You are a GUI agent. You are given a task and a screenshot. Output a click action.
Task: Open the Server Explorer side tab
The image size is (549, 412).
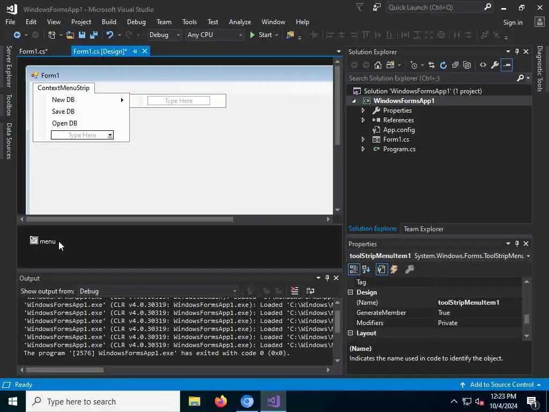9,67
